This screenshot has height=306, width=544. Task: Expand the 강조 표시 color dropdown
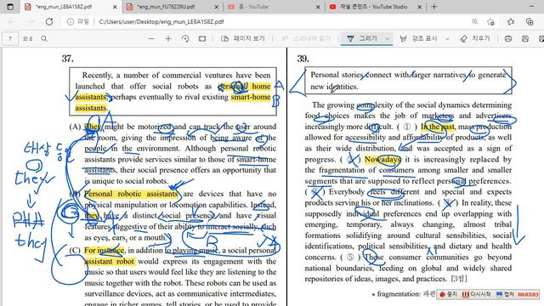pos(447,38)
